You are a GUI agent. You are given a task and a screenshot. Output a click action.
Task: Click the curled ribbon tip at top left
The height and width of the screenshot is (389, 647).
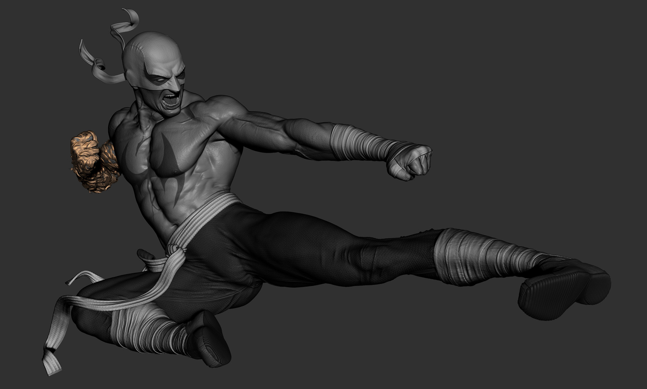pyautogui.click(x=84, y=47)
